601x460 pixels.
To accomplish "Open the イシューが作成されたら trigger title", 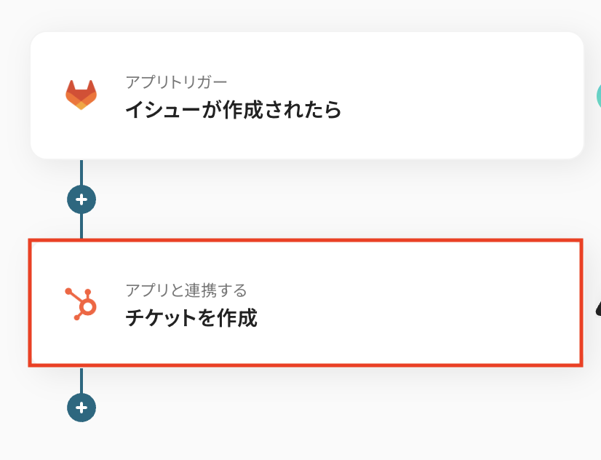I will pyautogui.click(x=233, y=110).
